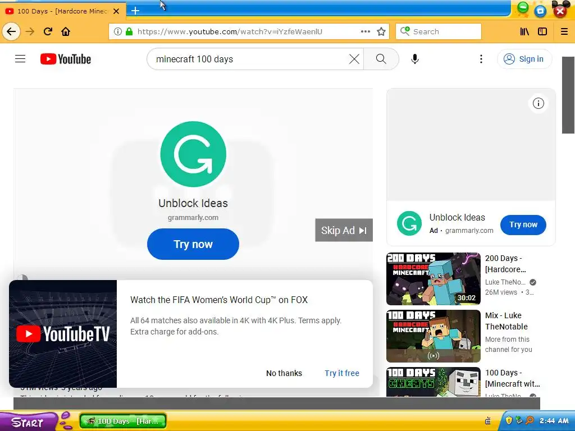Open the 200 Days - [Hardcore... video title

505,264
